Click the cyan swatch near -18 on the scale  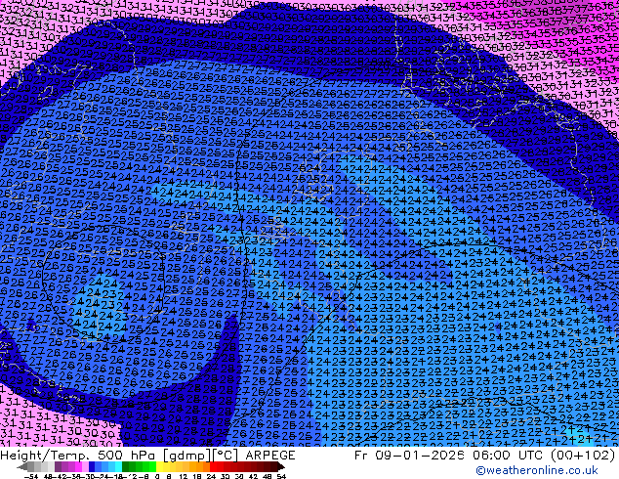(118, 466)
